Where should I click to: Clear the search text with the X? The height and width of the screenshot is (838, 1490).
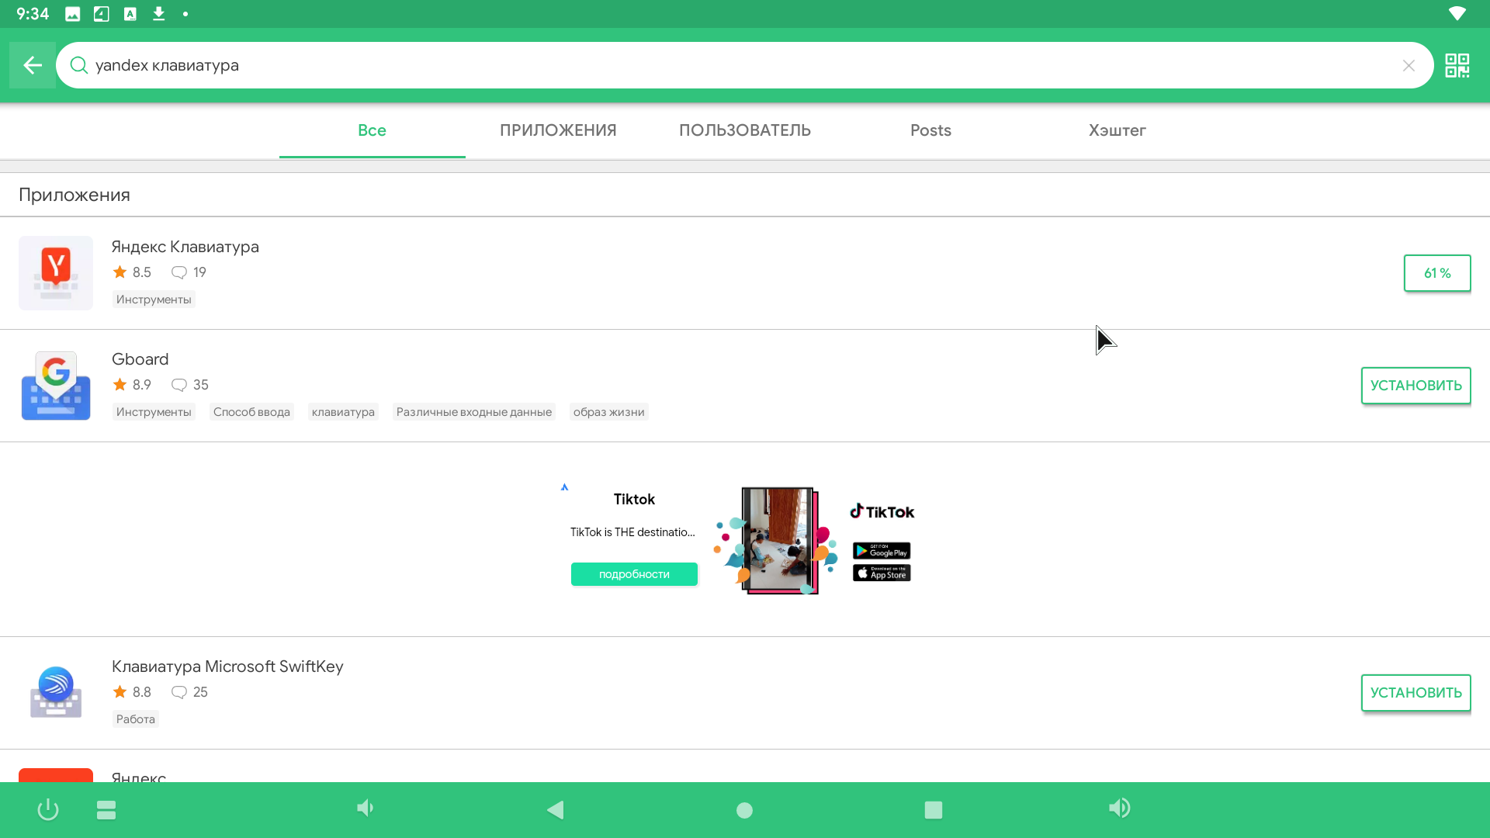tap(1409, 66)
